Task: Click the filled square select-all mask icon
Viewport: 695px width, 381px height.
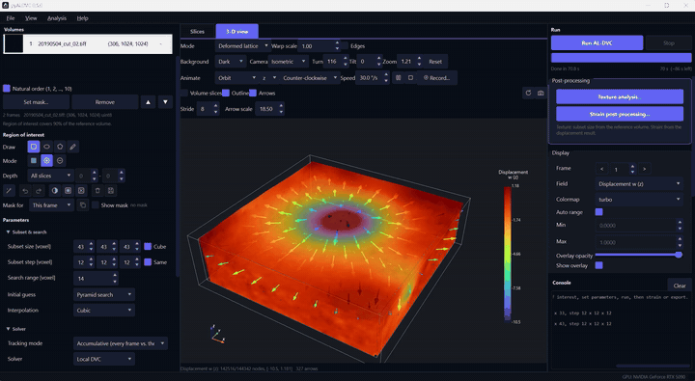Action: click(x=68, y=191)
